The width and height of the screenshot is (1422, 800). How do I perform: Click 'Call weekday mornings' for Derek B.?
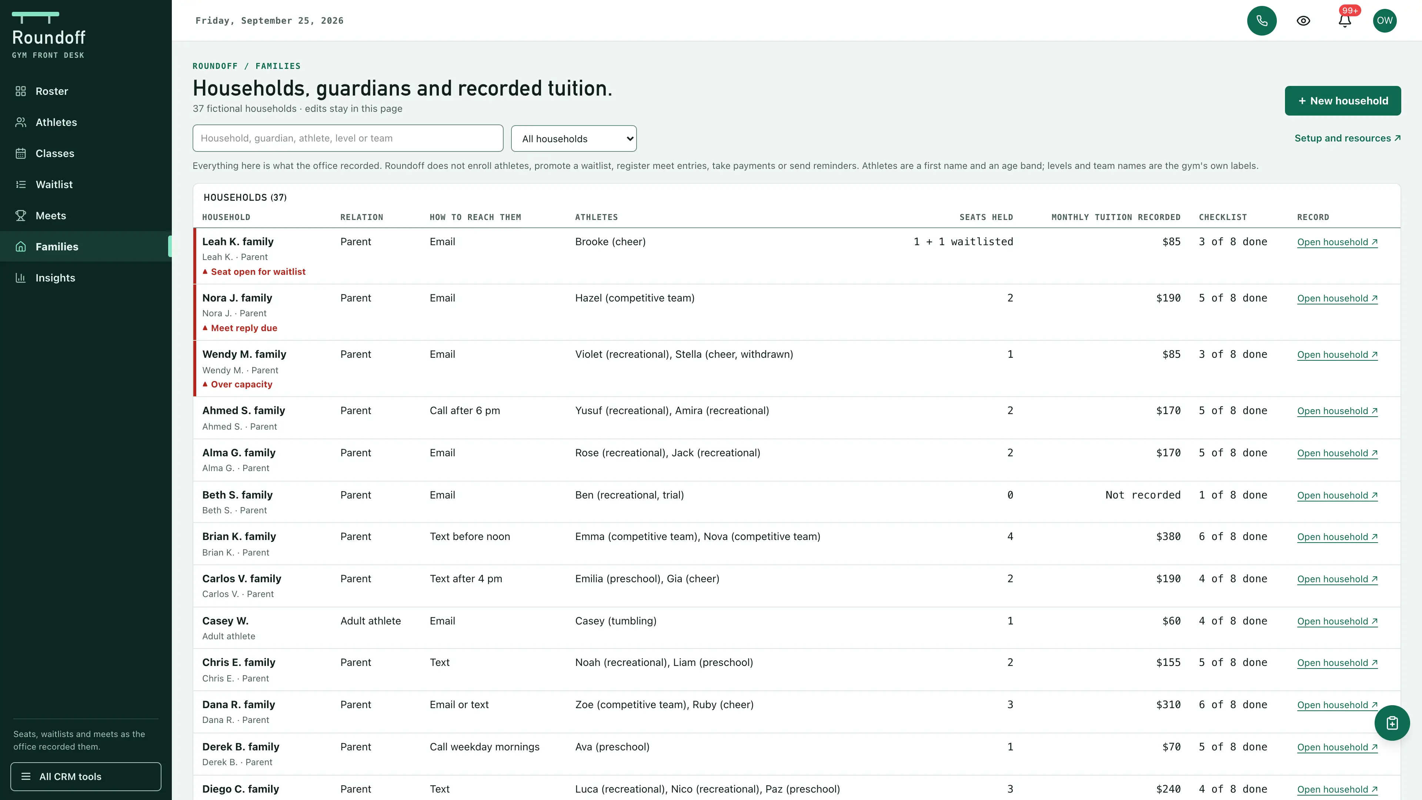[484, 746]
